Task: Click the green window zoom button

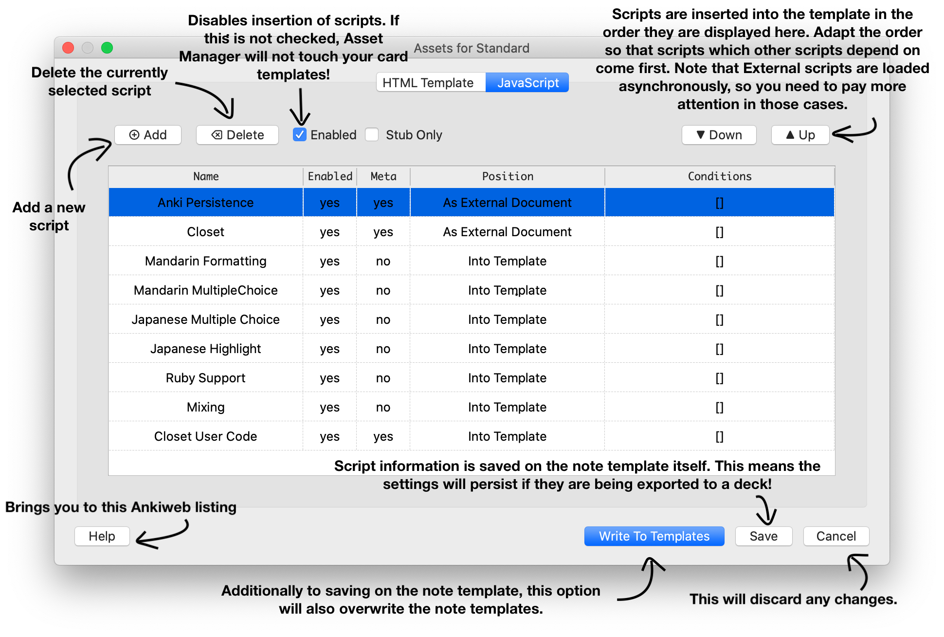Action: [107, 48]
